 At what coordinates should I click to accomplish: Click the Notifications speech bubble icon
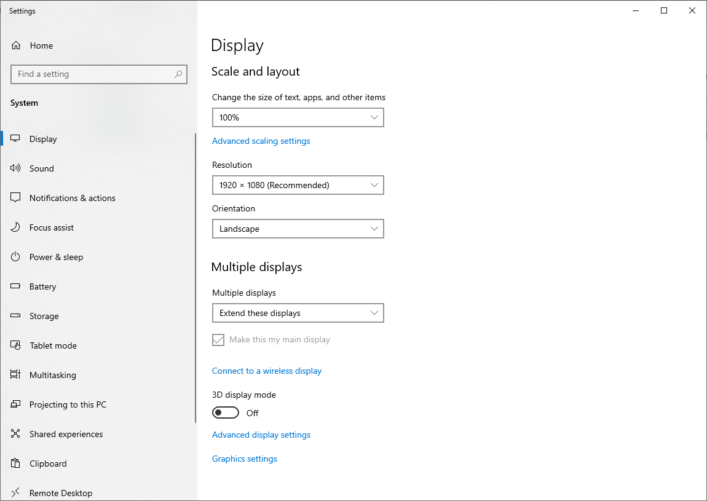pos(15,197)
